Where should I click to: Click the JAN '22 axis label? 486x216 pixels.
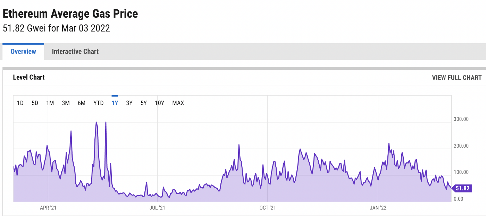pos(378,208)
